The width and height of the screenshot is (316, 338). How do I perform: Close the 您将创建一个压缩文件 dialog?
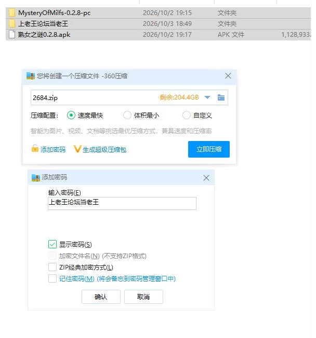228,76
